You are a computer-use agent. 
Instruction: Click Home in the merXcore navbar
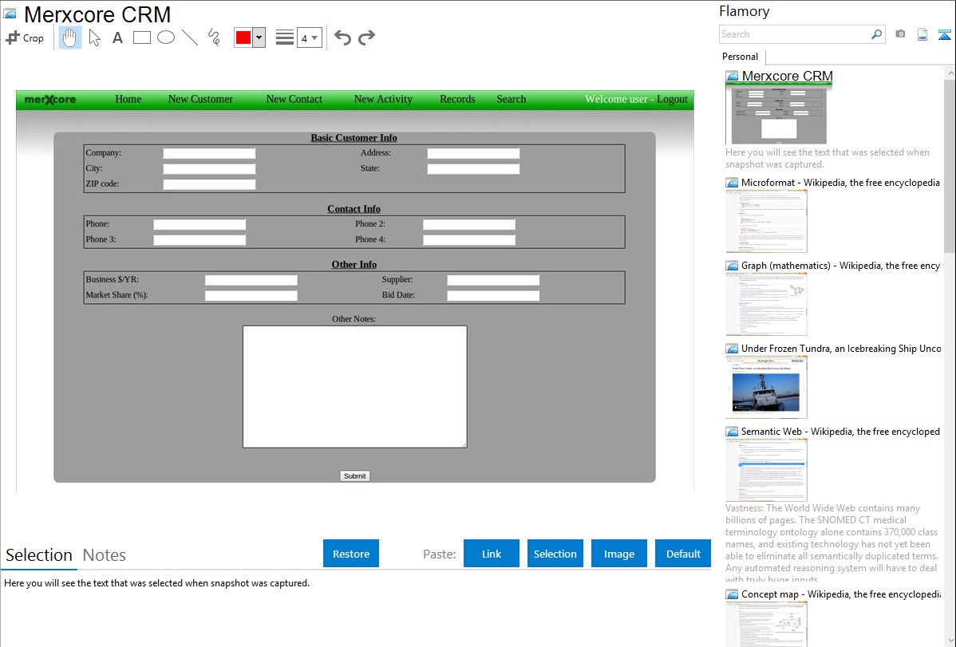click(128, 100)
